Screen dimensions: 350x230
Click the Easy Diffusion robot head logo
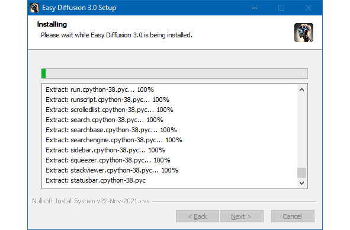[304, 33]
